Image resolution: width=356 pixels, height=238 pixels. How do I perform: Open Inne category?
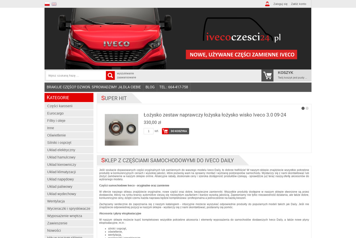(x=69, y=128)
